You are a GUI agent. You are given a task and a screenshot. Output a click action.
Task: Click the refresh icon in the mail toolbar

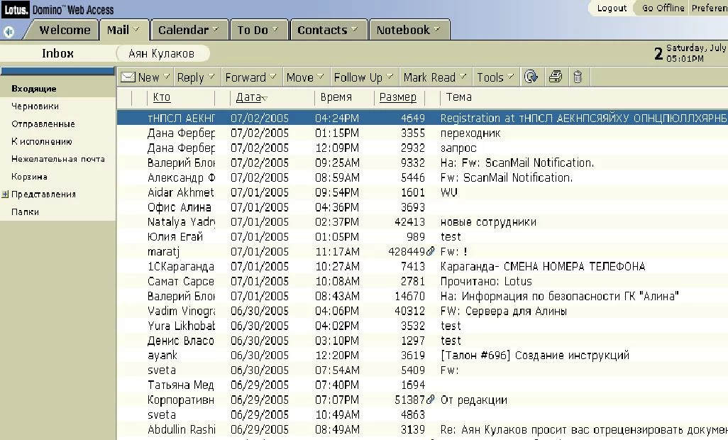[x=531, y=77]
